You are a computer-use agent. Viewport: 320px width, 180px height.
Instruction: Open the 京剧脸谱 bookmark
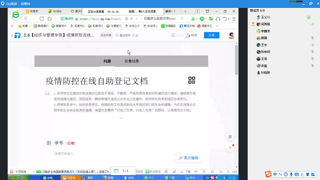[x=169, y=26]
